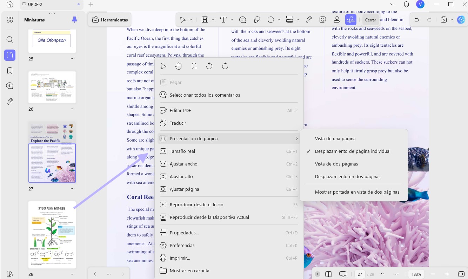Select page 26 thumbnail

52,87
